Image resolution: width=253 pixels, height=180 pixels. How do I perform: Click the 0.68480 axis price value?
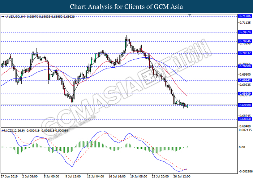245,126
